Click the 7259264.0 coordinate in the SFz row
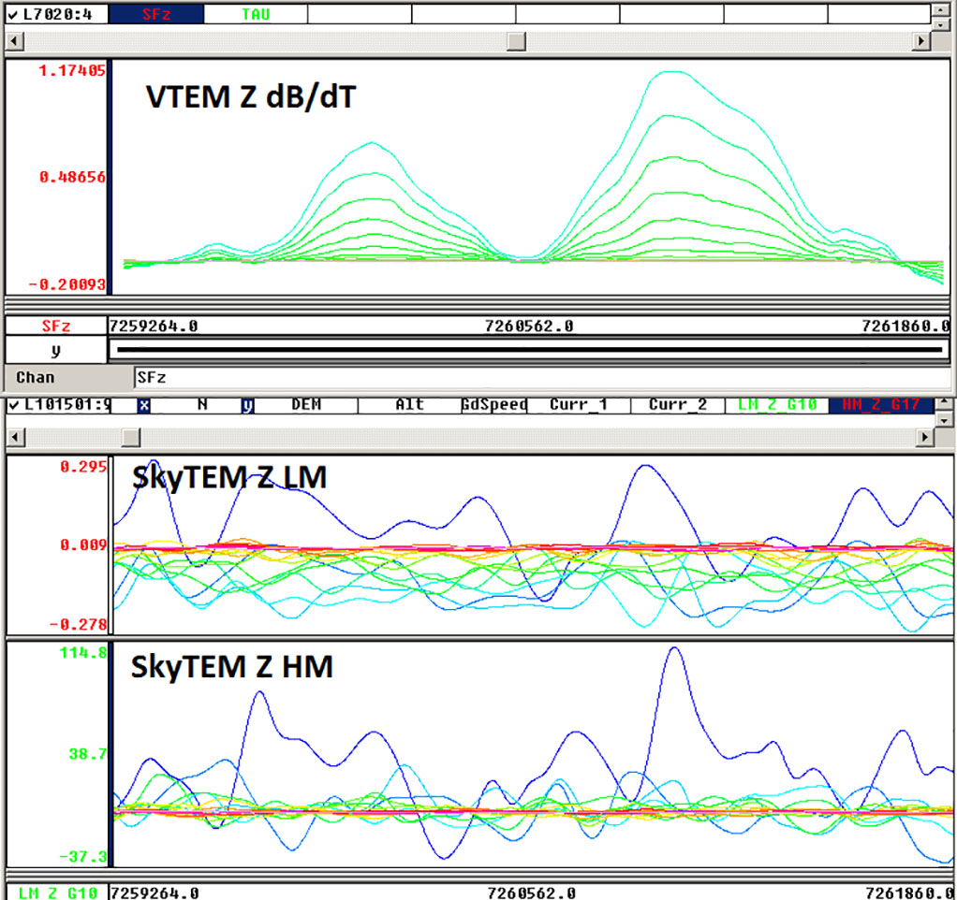Image resolution: width=957 pixels, height=900 pixels. tap(154, 327)
